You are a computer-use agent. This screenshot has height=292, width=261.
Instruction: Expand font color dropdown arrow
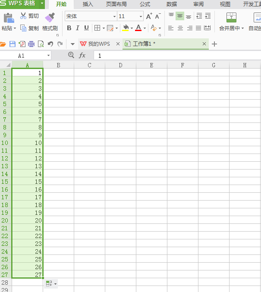145,28
